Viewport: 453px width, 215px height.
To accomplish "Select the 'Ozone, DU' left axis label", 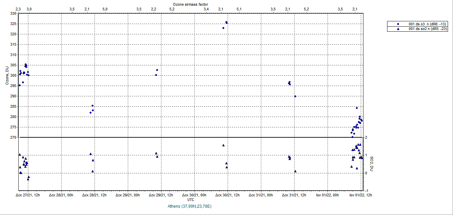I will click(7, 76).
